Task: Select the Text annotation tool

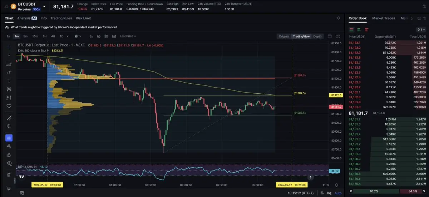Action: (x=9, y=81)
